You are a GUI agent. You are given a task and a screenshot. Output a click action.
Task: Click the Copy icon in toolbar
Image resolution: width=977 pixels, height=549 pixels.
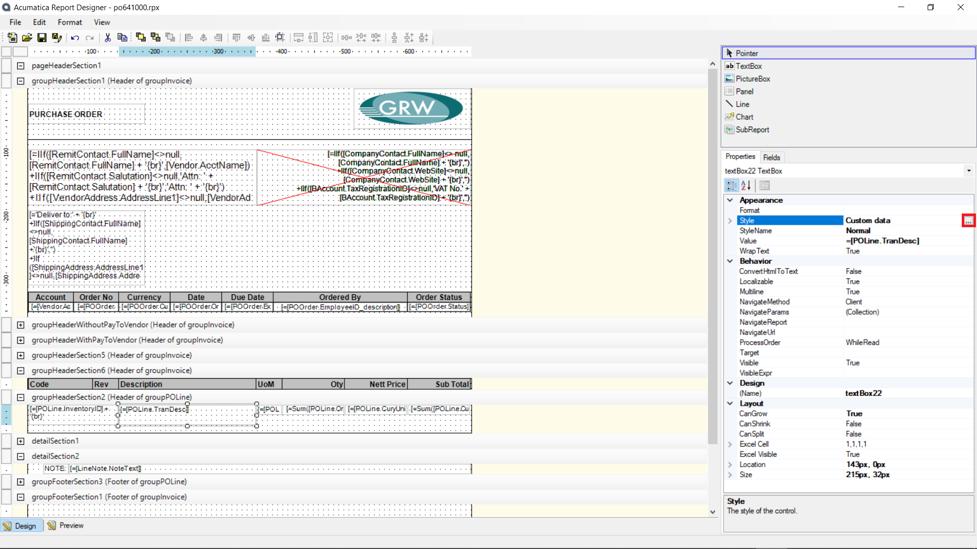(x=122, y=38)
